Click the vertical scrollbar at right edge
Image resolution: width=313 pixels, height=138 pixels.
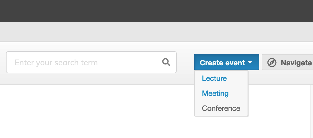(312, 111)
